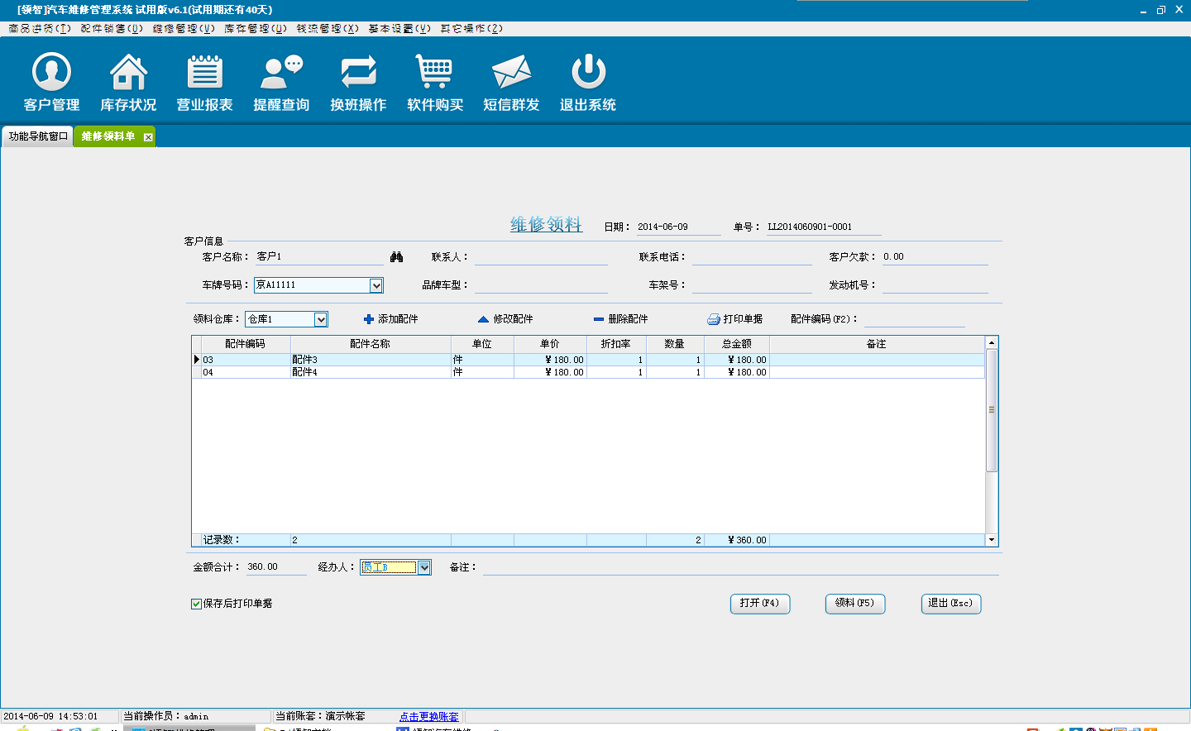Screen dimensions: 1191x731
Task: Click the 领料 (F5) button
Action: tap(854, 604)
